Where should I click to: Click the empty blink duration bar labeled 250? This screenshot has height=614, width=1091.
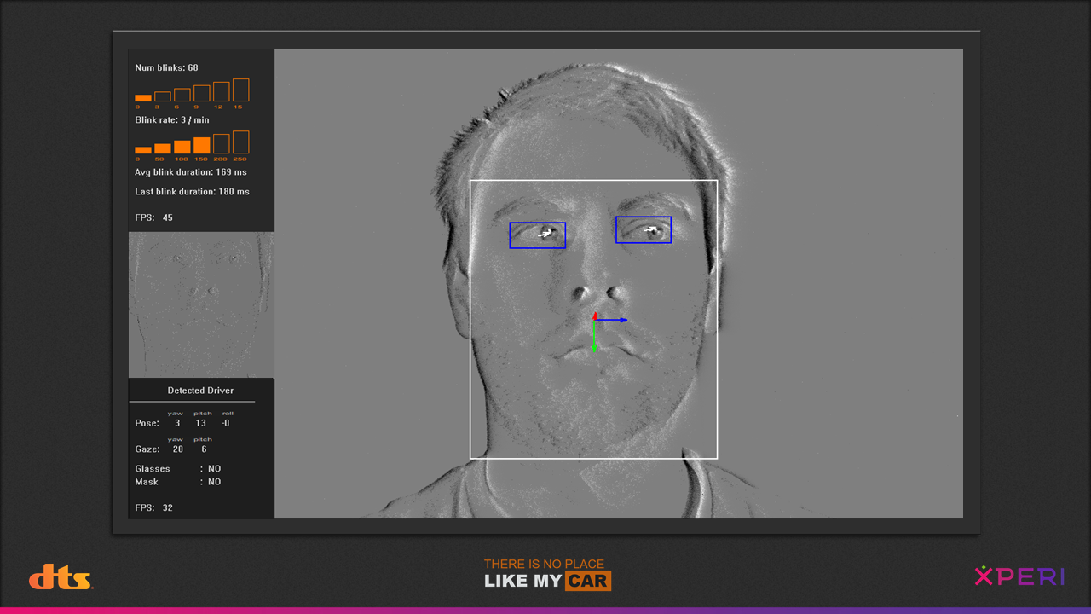(x=240, y=142)
